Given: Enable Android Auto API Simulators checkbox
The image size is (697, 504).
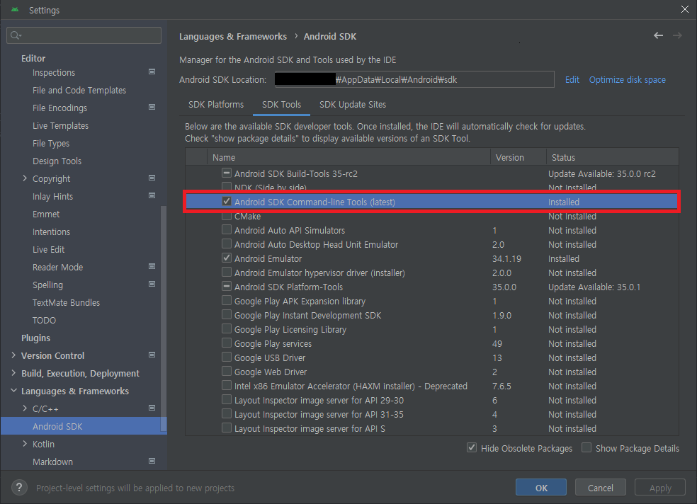Looking at the screenshot, I should click(227, 229).
